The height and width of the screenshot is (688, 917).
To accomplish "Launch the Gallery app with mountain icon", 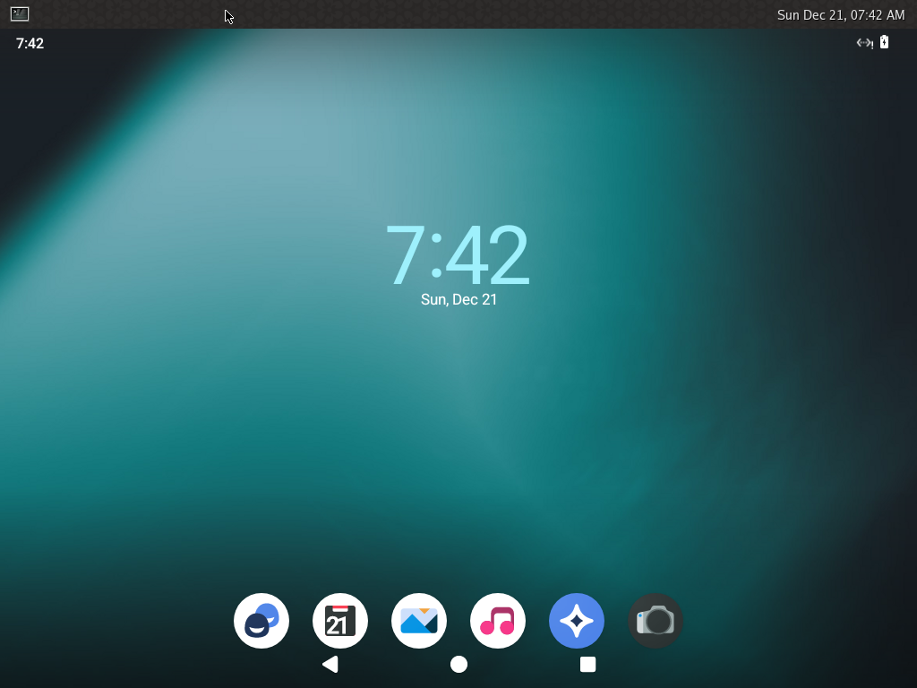I will 419,620.
